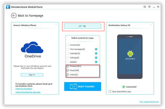Expand the Source Windows Phone dropdown arrow
Screen dimensions: 165x109
[56, 25]
